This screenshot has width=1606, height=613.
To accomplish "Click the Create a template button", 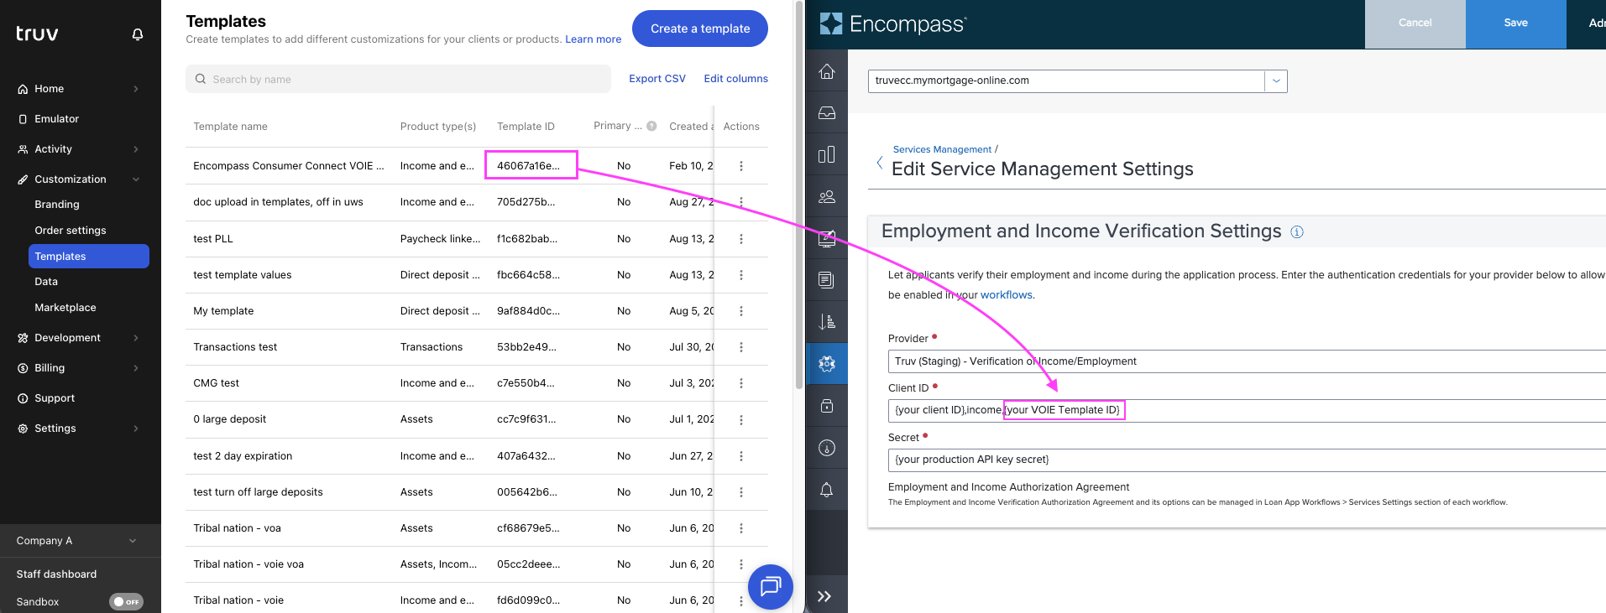I will click(x=700, y=29).
